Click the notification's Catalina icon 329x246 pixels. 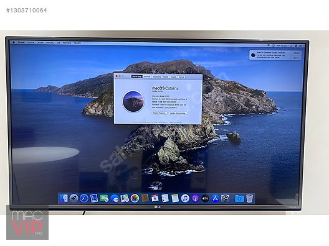253,55
